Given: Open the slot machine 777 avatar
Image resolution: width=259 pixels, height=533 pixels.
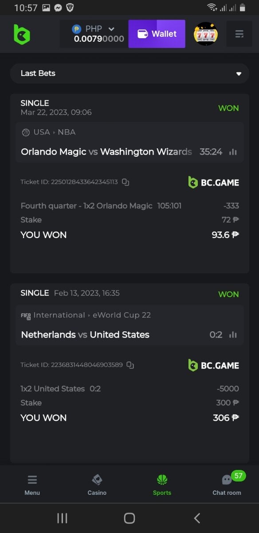Looking at the screenshot, I should coord(206,34).
